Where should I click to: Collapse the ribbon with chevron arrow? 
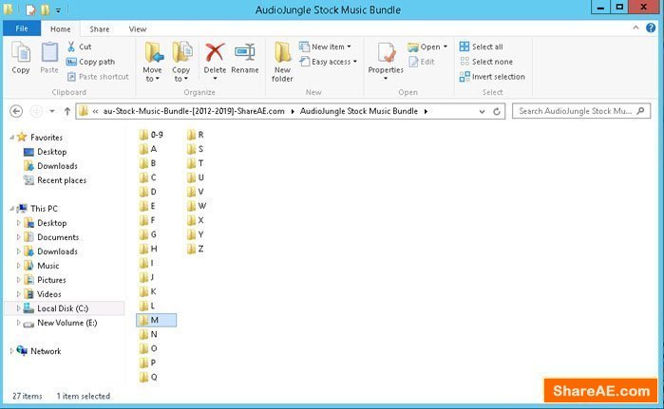point(636,28)
